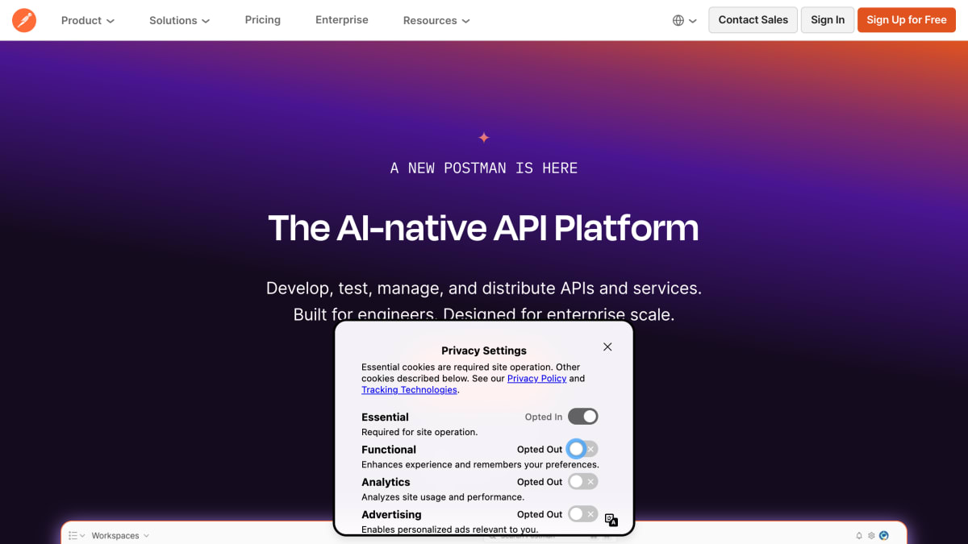
Task: Click the 'The AI-native API Platform' headline
Action: pyautogui.click(x=483, y=228)
